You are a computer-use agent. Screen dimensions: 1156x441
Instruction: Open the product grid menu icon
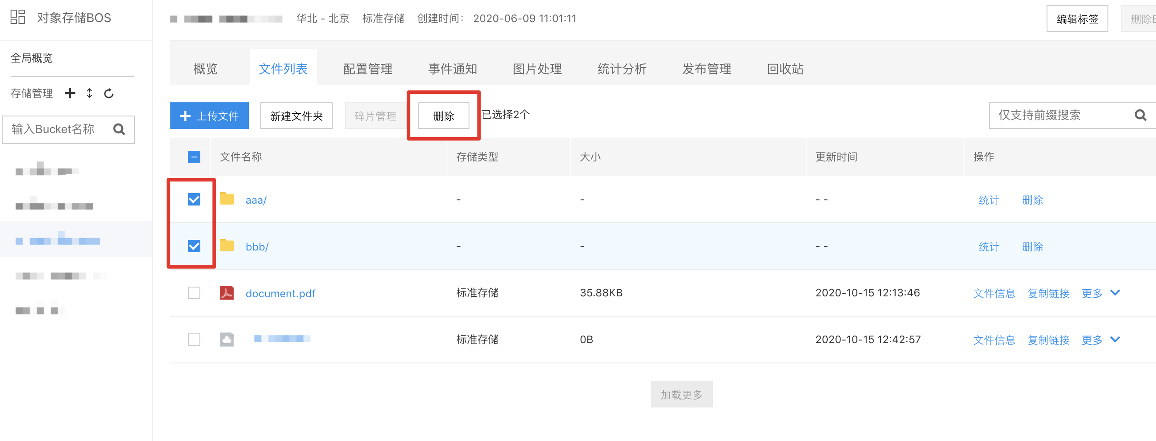point(18,17)
